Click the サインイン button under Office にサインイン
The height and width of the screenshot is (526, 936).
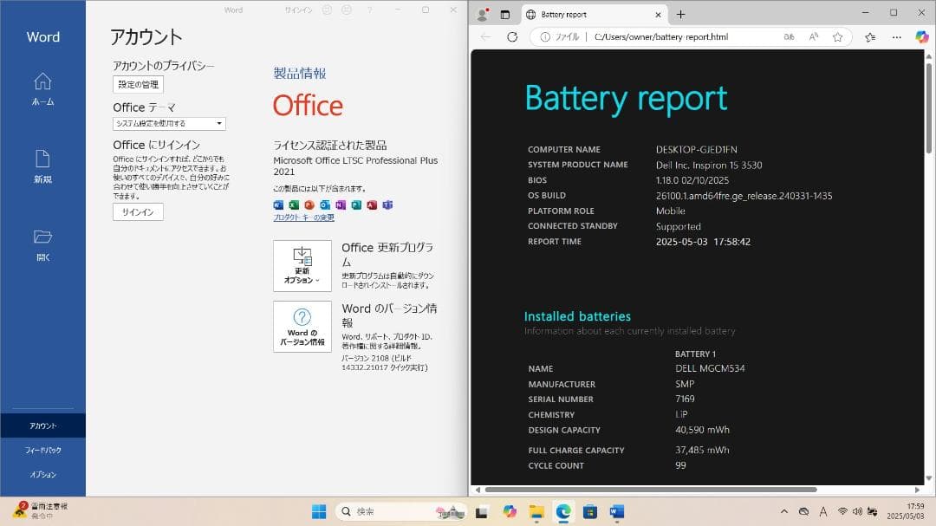137,211
